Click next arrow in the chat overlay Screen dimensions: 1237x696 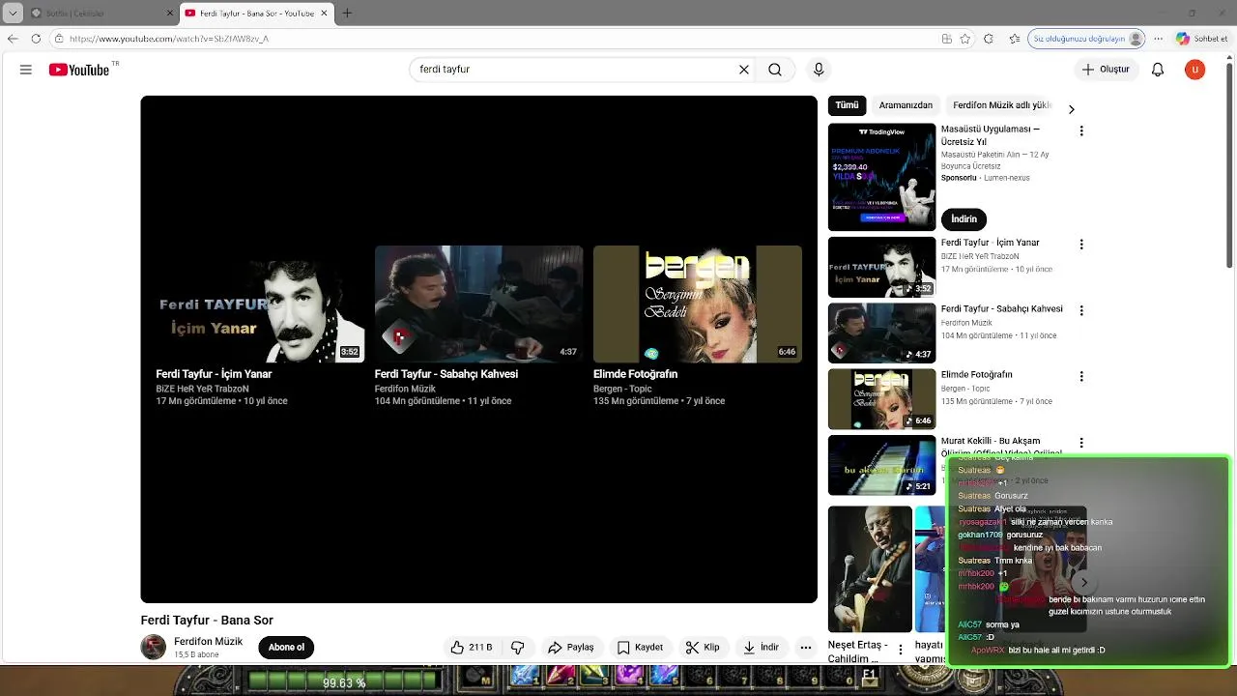point(1084,582)
